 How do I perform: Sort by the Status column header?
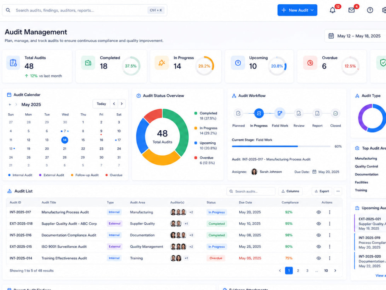[211, 203]
